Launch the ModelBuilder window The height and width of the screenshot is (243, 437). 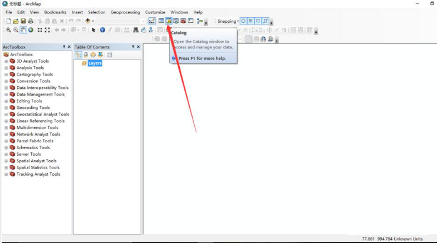coord(200,21)
